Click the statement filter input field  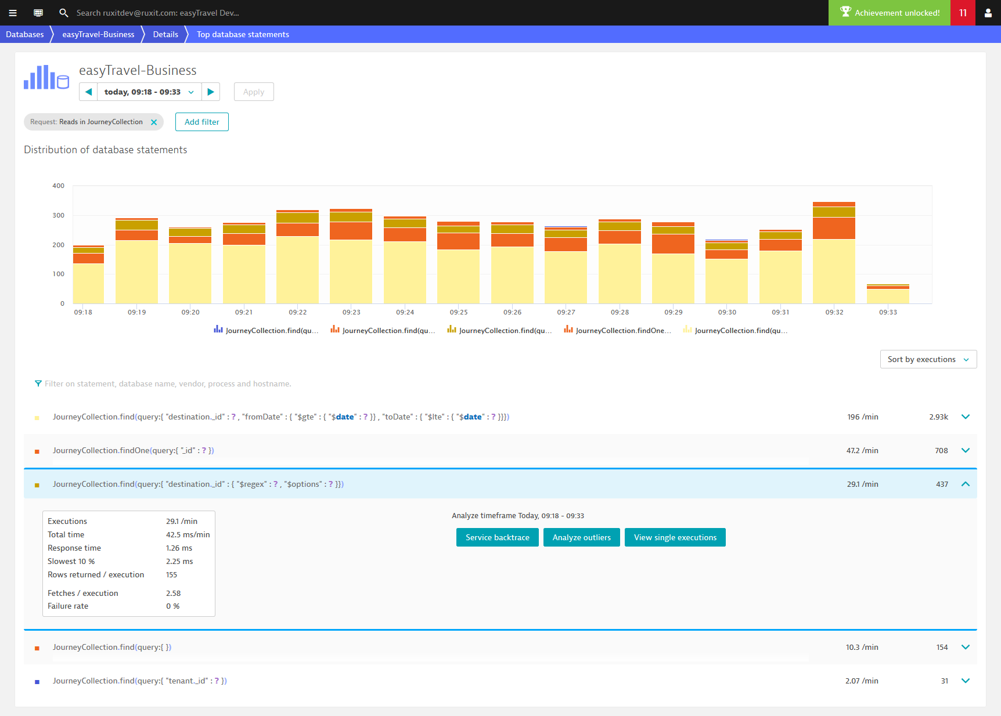tap(167, 384)
